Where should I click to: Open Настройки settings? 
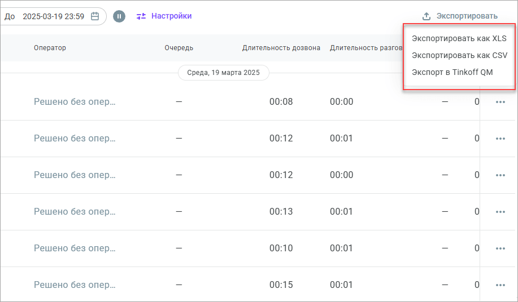click(172, 16)
